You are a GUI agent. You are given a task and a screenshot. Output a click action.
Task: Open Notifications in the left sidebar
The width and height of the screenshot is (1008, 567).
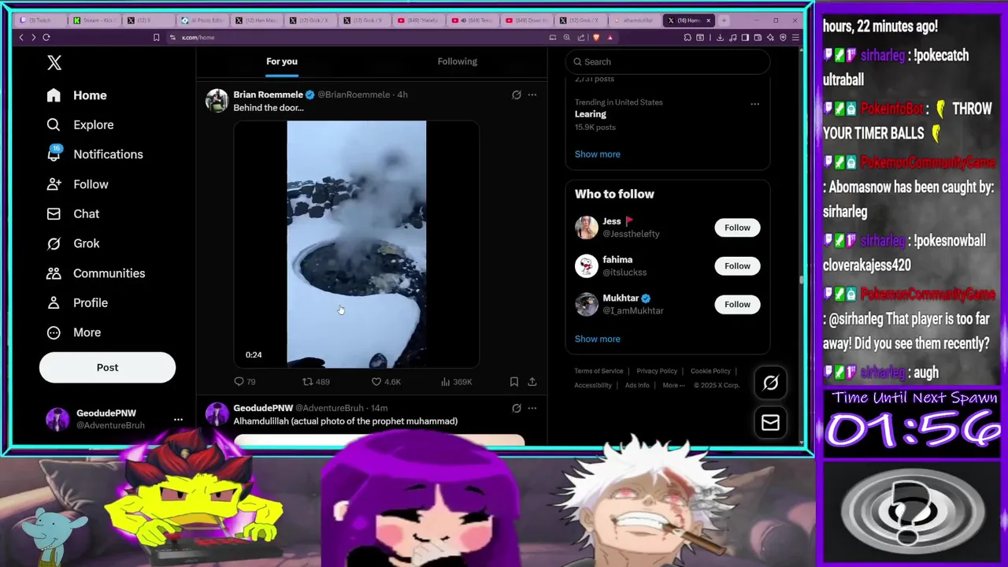(x=94, y=154)
